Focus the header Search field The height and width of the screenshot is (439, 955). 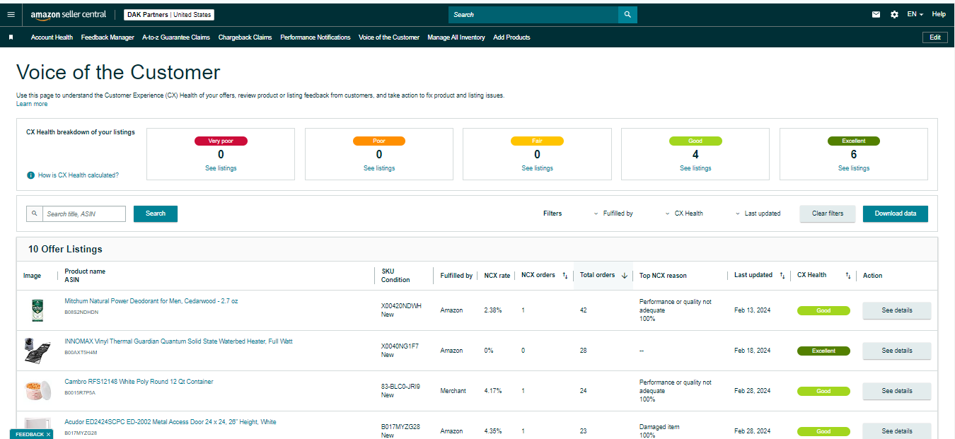click(533, 14)
